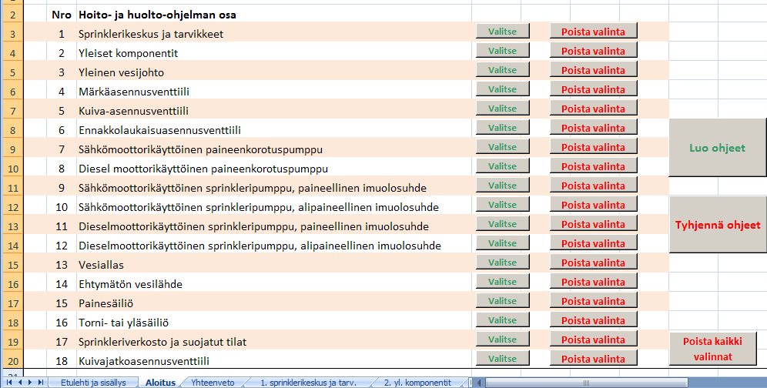This screenshot has height=388, width=767.
Task: Click Valitse for Kuiva-asennusventtiili
Action: [x=502, y=108]
